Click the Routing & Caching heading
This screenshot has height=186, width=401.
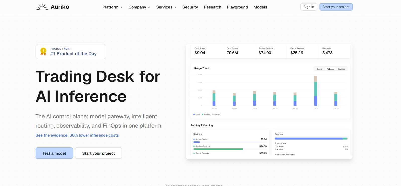click(202, 125)
